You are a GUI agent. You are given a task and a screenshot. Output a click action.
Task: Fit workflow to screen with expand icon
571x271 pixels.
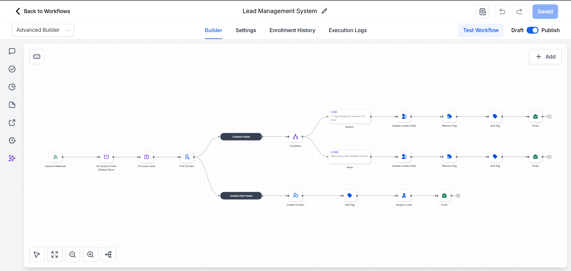(x=55, y=254)
